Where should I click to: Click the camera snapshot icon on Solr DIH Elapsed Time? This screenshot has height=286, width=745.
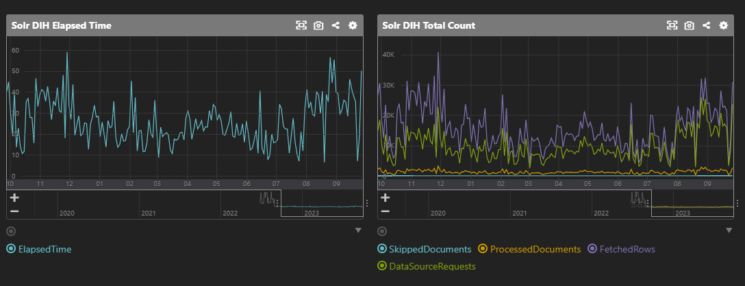318,25
